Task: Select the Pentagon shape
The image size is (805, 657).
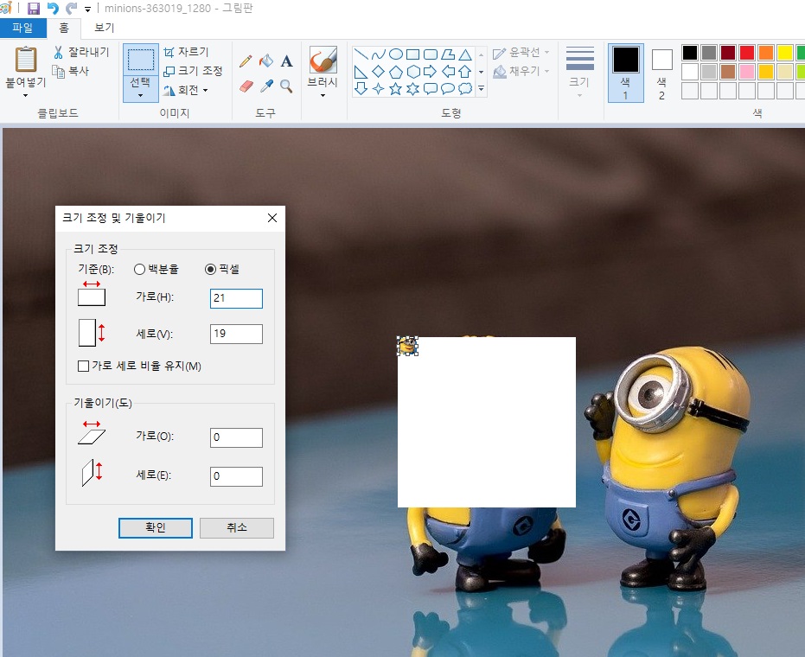Action: click(396, 72)
